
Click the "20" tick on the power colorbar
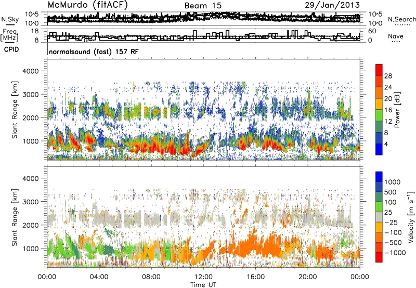(x=388, y=99)
